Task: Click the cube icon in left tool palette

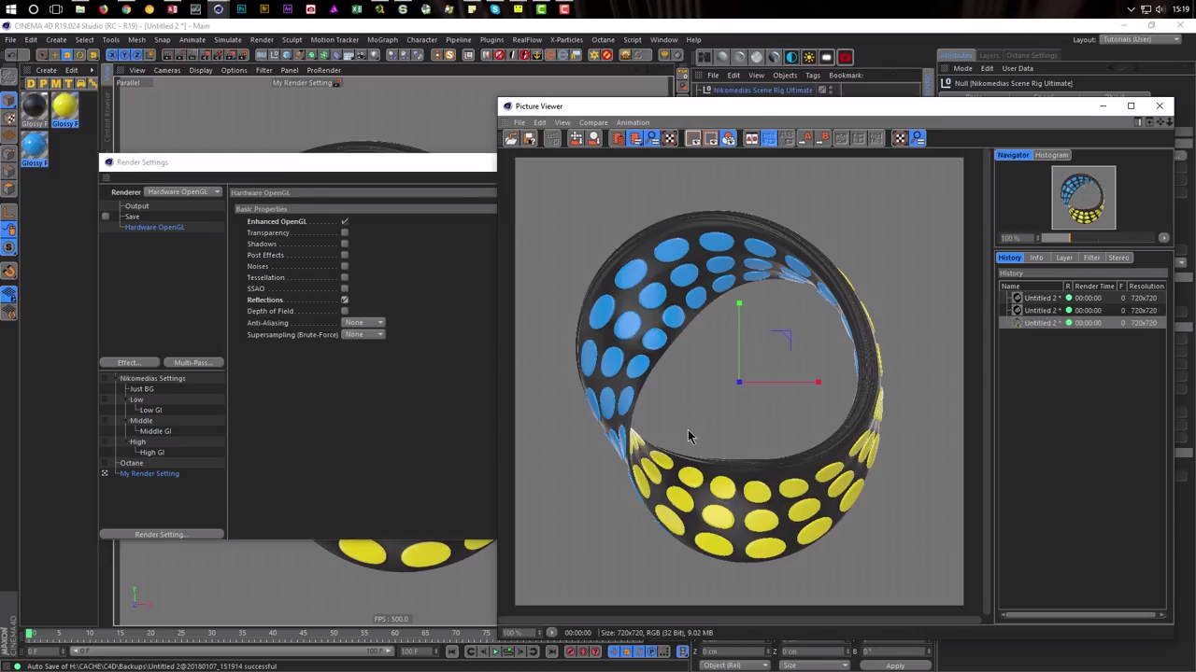Action: [x=9, y=100]
